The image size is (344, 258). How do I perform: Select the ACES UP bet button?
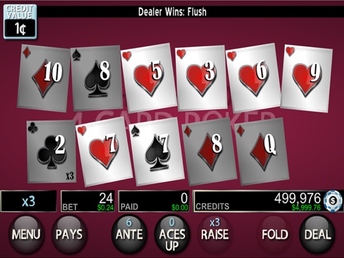click(172, 234)
